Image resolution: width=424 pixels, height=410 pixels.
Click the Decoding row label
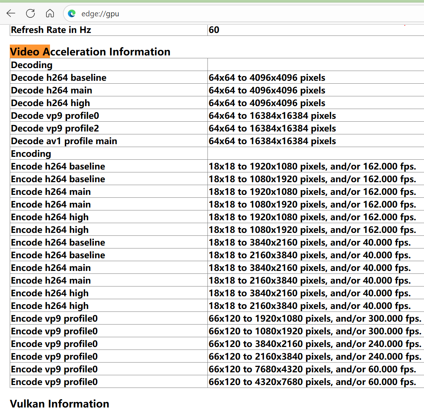[32, 65]
